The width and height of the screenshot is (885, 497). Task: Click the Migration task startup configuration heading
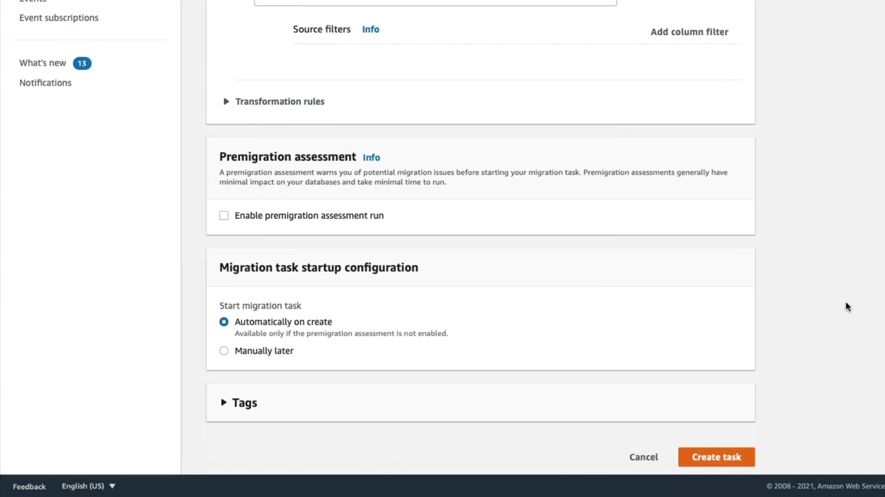tap(319, 267)
